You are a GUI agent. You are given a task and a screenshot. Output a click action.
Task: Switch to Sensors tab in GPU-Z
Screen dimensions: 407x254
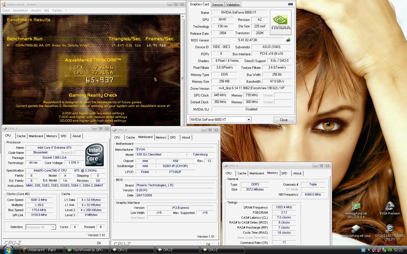pyautogui.click(x=218, y=5)
